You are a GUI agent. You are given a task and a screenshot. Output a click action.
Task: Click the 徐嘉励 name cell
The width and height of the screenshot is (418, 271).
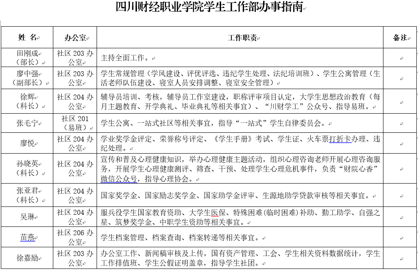pos(27,258)
